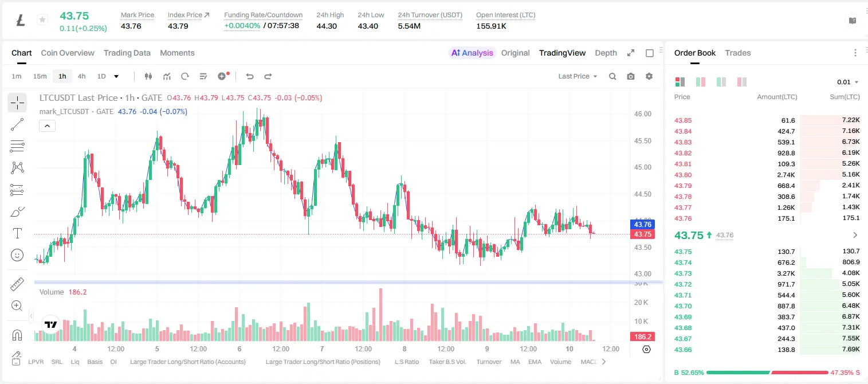The image size is (868, 384).
Task: Open the Coin Overview tab
Action: [x=68, y=53]
